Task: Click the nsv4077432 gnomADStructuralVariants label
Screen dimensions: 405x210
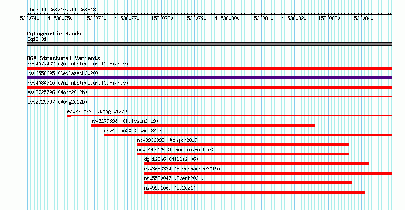Action: [78, 64]
